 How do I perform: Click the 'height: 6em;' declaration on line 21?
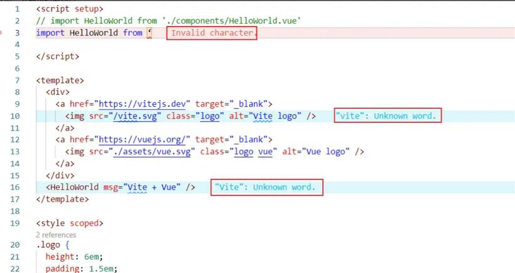click(x=74, y=257)
